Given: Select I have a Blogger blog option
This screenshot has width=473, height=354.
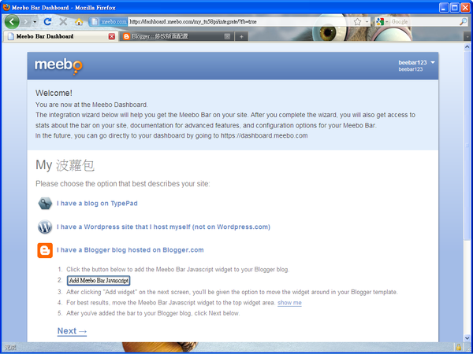Looking at the screenshot, I should [130, 250].
